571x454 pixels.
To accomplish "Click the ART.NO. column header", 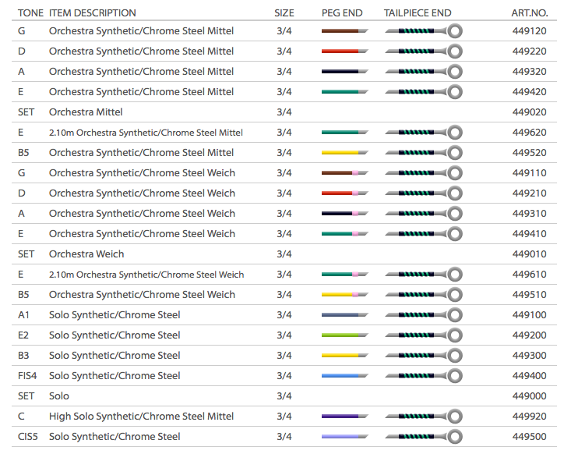I will 530,13.
